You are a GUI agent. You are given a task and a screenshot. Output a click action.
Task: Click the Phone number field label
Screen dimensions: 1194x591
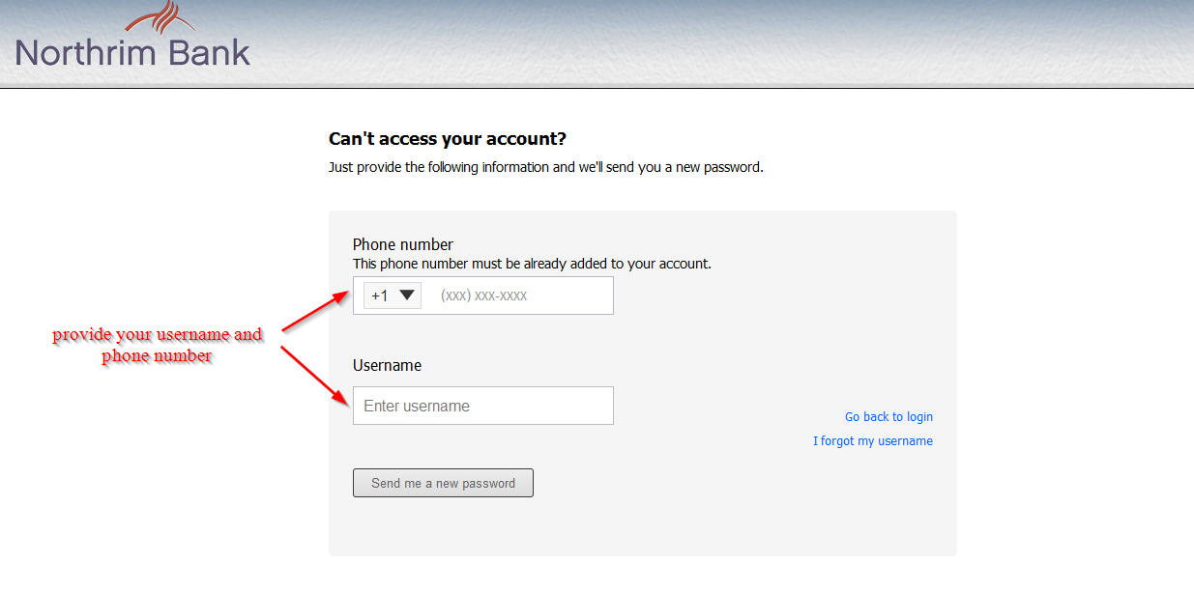[403, 244]
